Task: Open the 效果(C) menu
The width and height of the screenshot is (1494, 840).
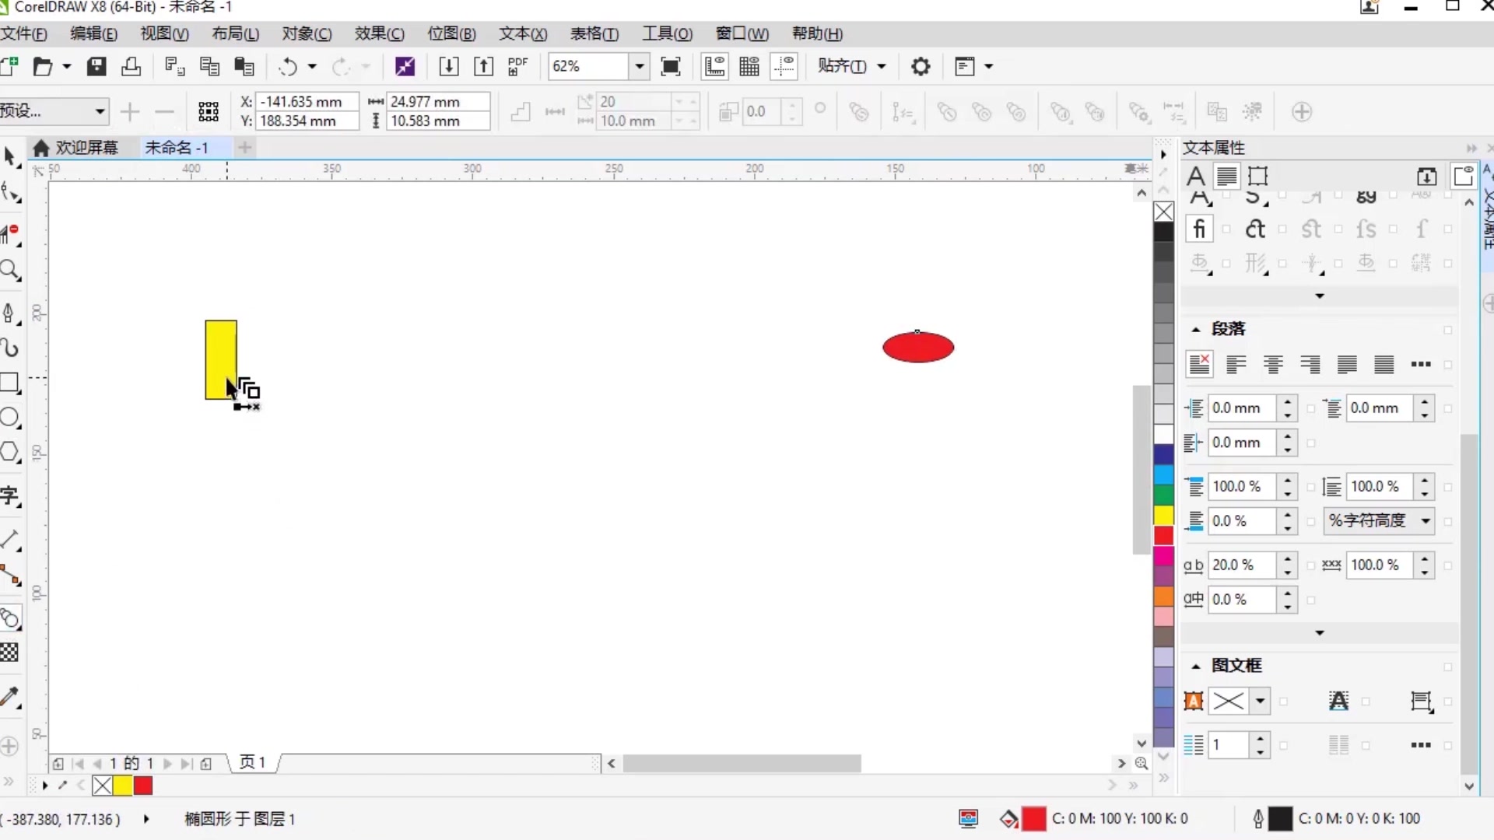Action: [379, 33]
